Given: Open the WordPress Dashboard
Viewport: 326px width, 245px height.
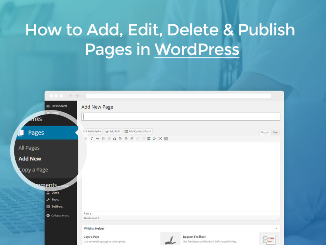Looking at the screenshot, I should click(59, 106).
